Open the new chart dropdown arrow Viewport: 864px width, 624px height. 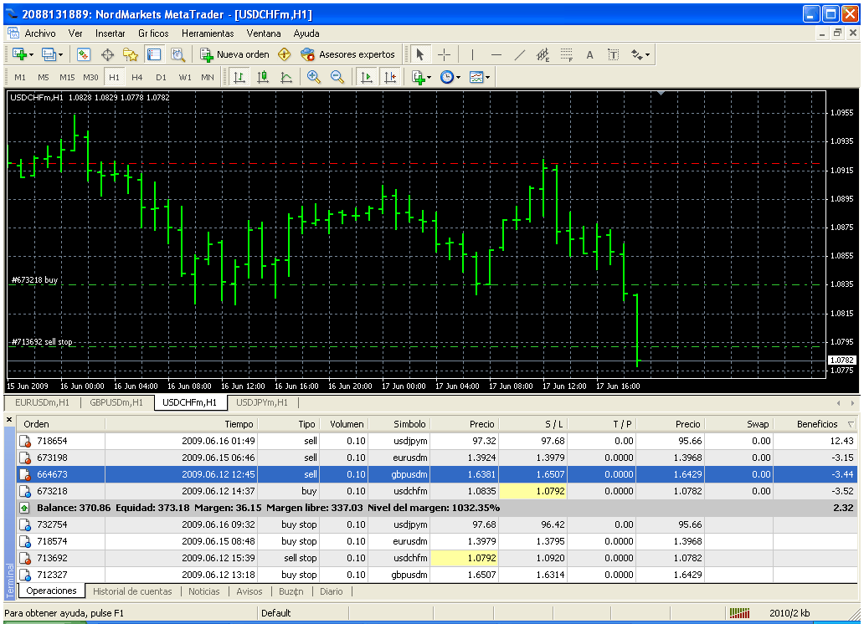pyautogui.click(x=31, y=54)
